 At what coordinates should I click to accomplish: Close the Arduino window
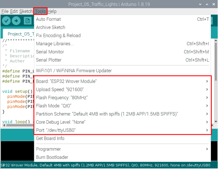214,4
